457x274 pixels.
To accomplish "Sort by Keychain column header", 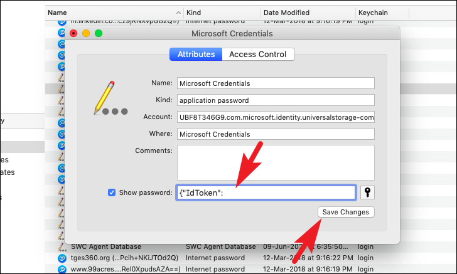I will tap(382, 13).
